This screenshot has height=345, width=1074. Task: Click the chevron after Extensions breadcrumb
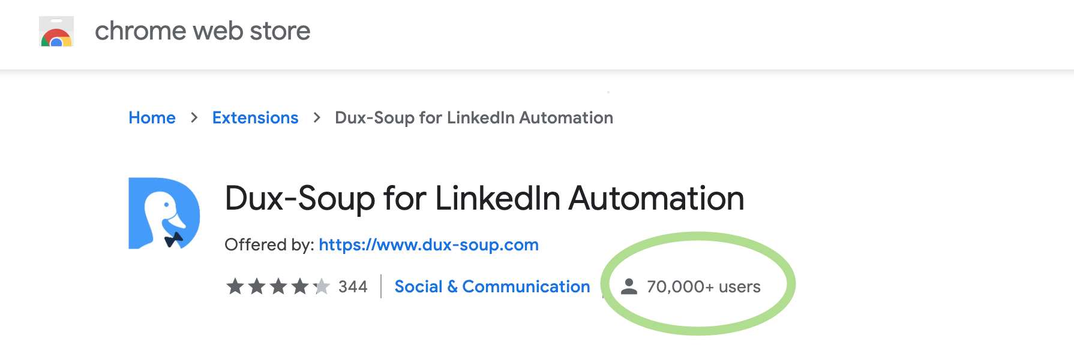coord(317,118)
